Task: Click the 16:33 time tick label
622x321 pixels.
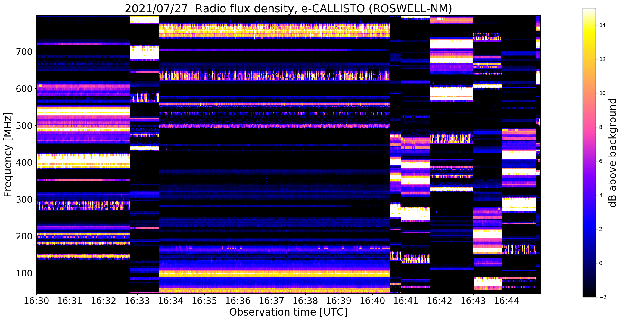Action: pyautogui.click(x=137, y=300)
